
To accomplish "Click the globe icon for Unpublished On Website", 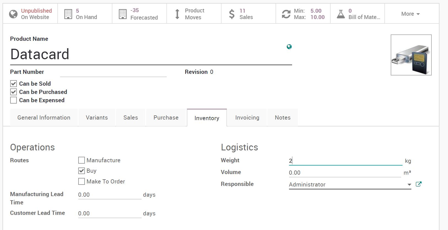I will coord(13,14).
